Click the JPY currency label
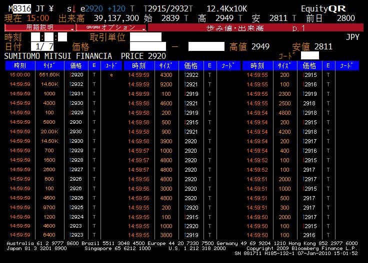This screenshot has width=368, height=263. [352, 37]
